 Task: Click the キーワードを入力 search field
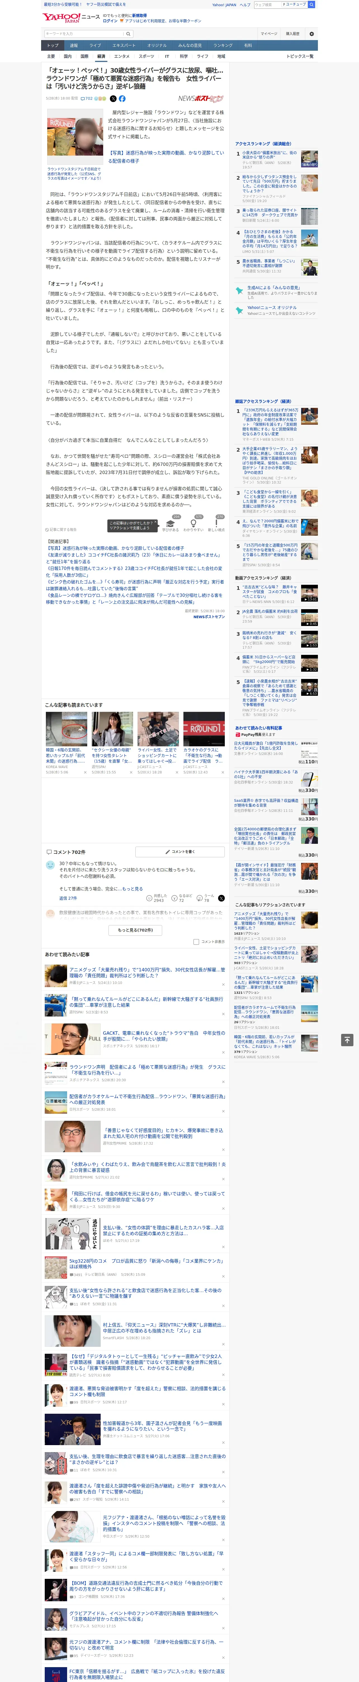coord(83,33)
